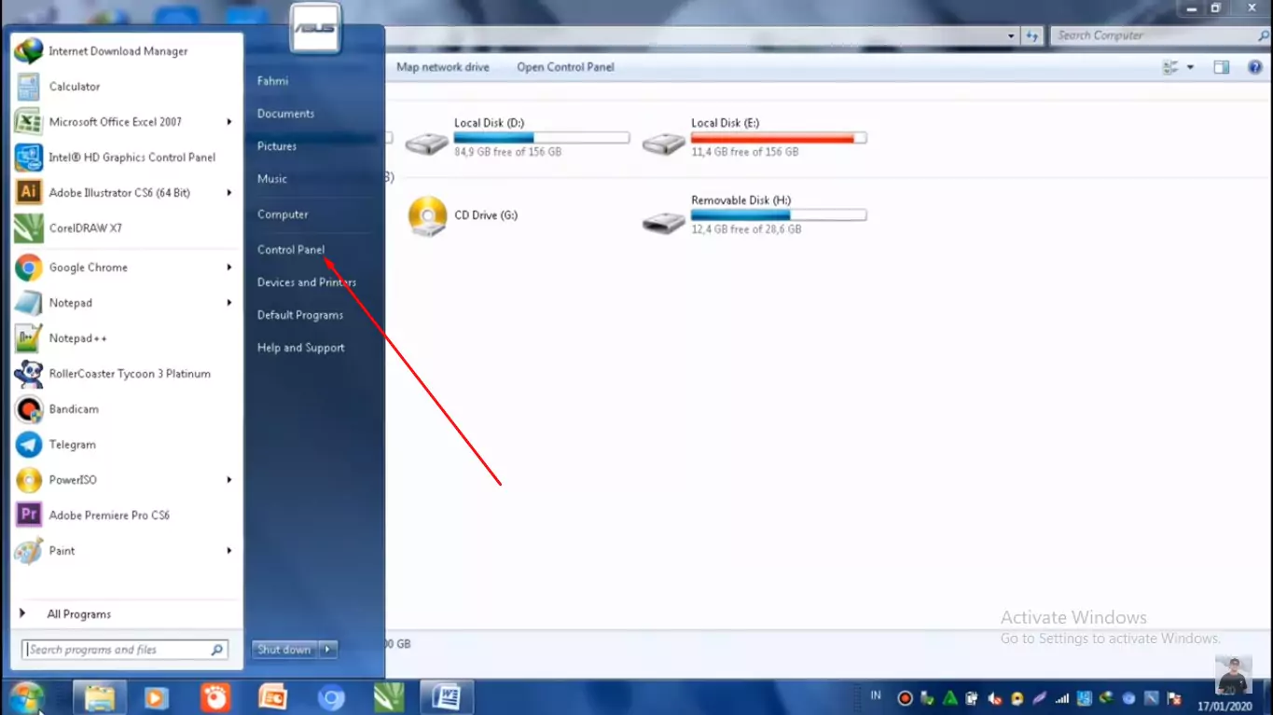Expand Microsoft Office Excel 2007 jump list arrow
Screen dimensions: 1273x715
(229, 122)
